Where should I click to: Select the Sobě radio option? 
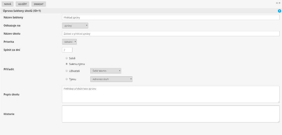(x=67, y=58)
